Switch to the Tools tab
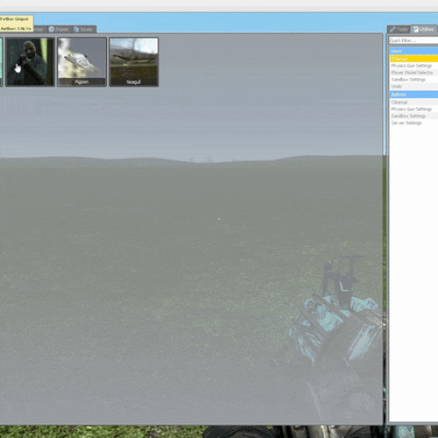 (399, 29)
